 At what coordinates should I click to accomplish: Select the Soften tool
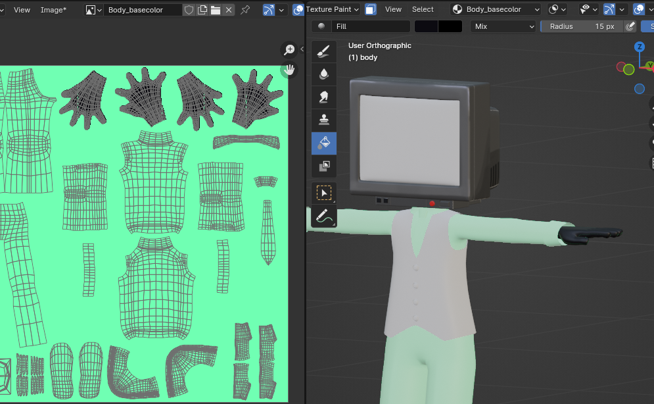point(323,74)
